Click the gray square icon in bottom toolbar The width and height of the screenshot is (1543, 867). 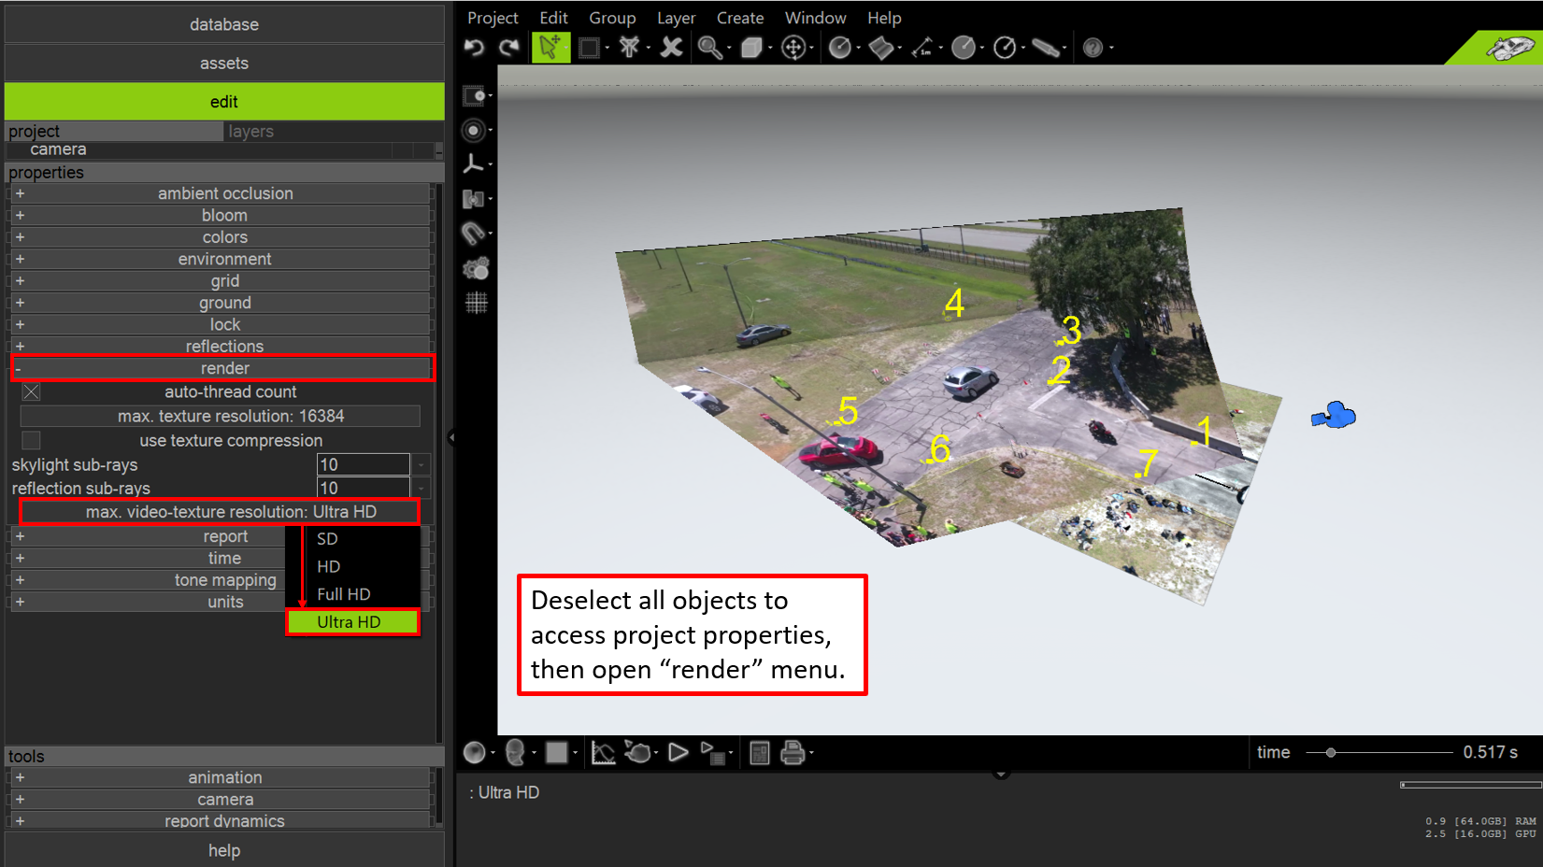click(x=557, y=753)
